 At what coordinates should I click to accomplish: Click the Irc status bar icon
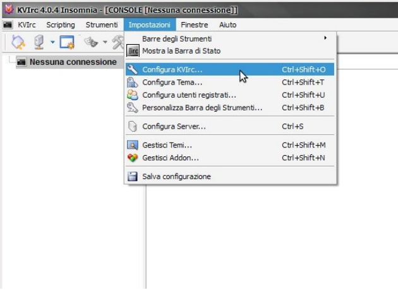pos(133,51)
